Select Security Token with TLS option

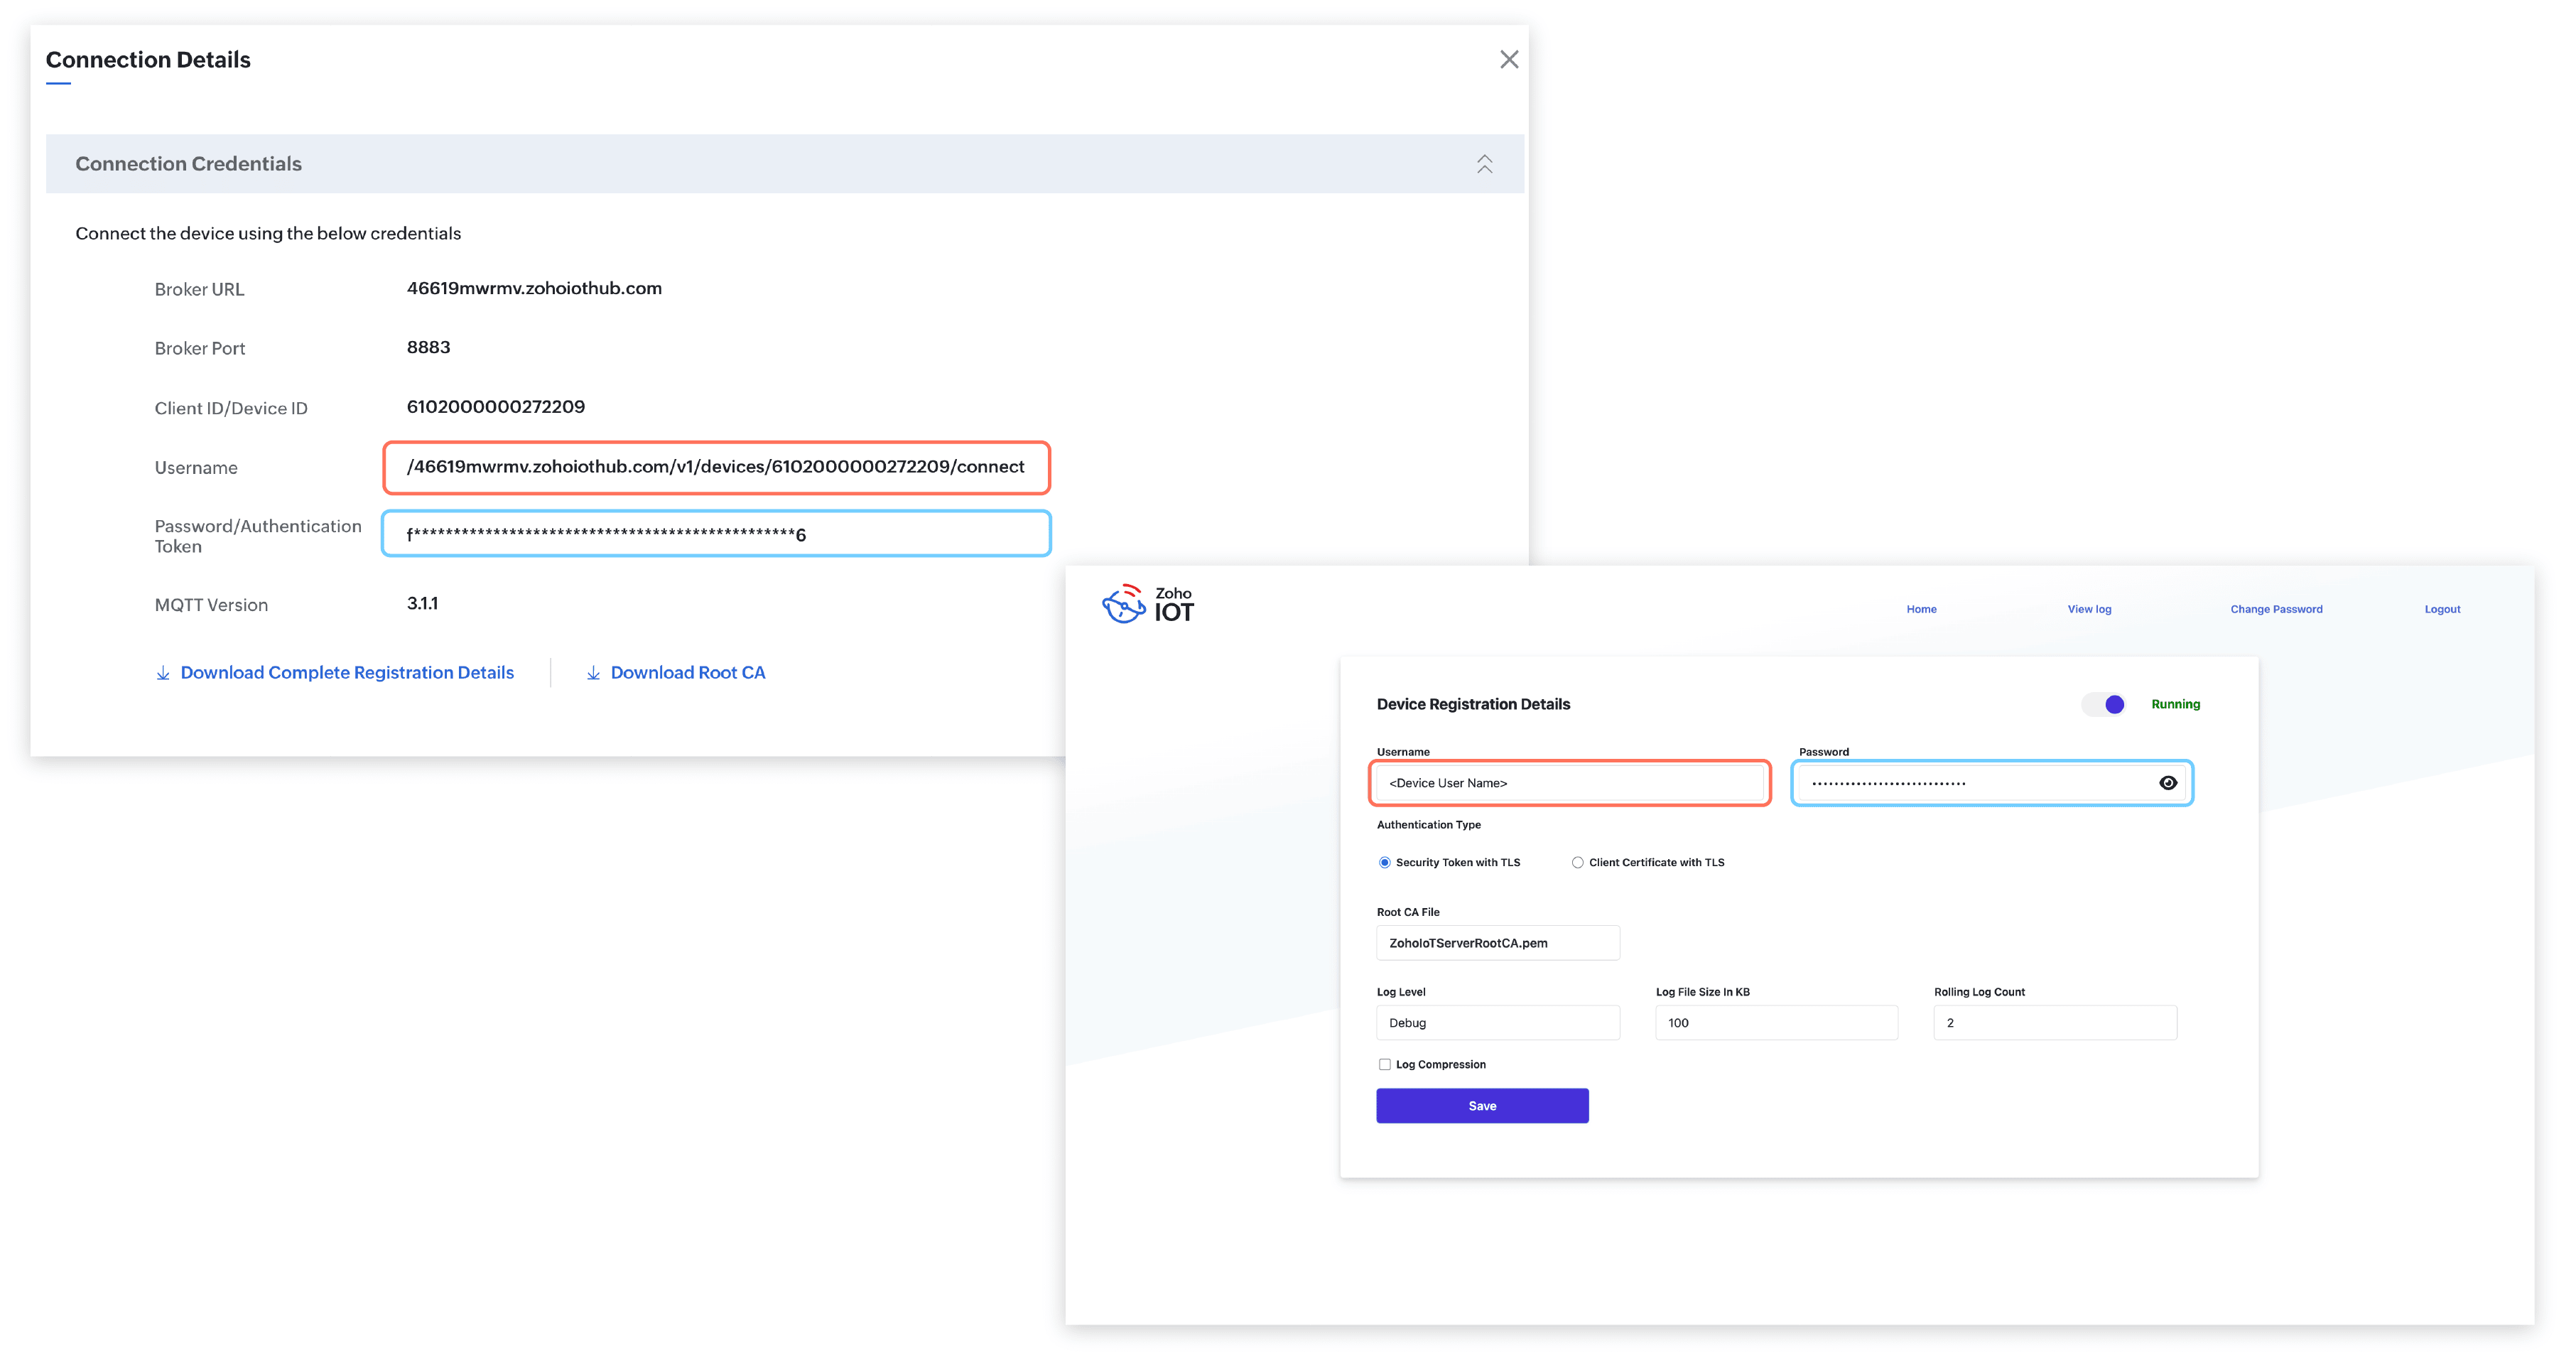(1385, 862)
